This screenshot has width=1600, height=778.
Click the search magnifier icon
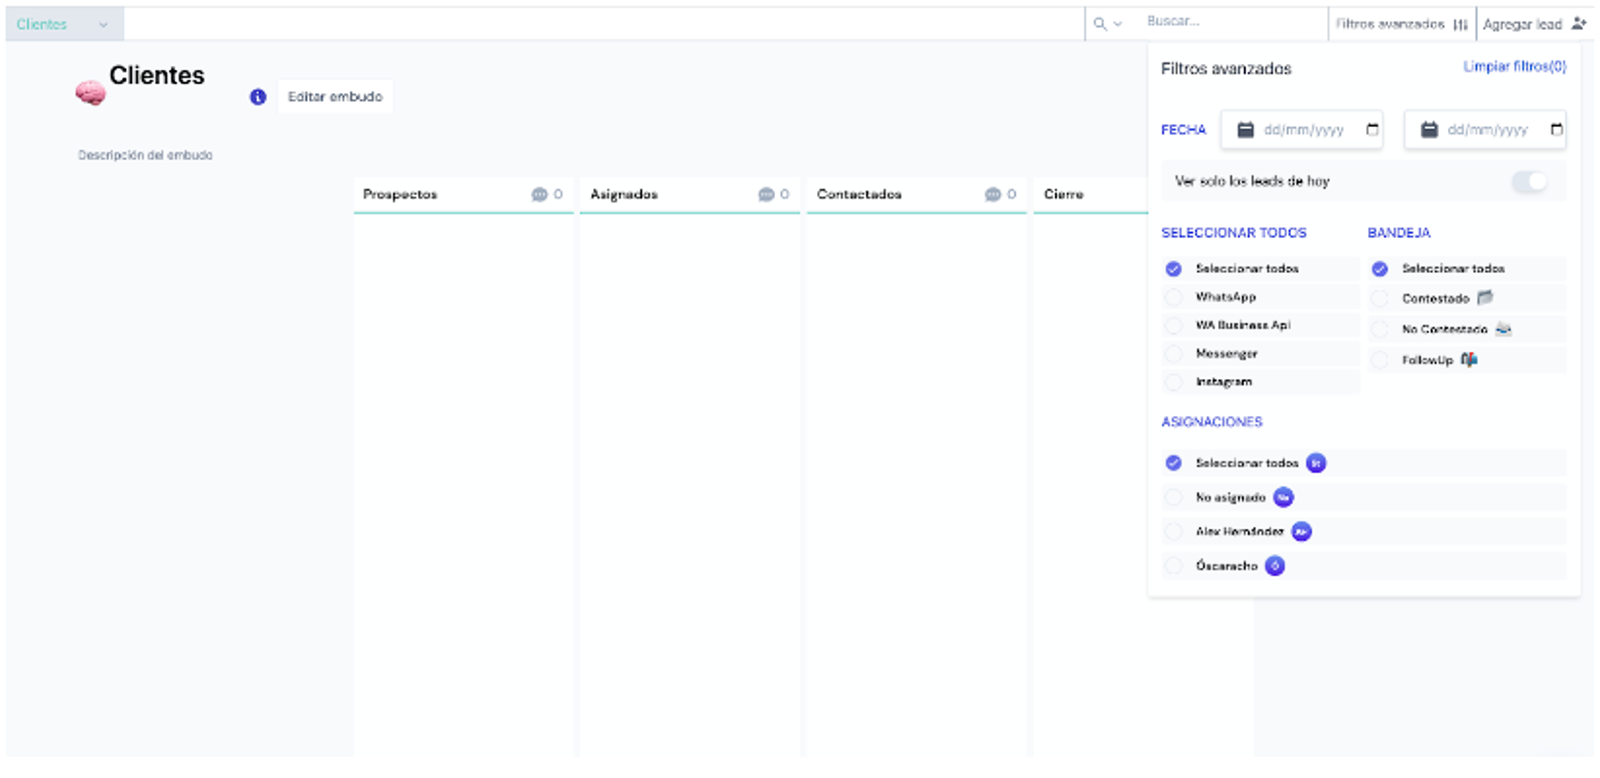click(1100, 24)
